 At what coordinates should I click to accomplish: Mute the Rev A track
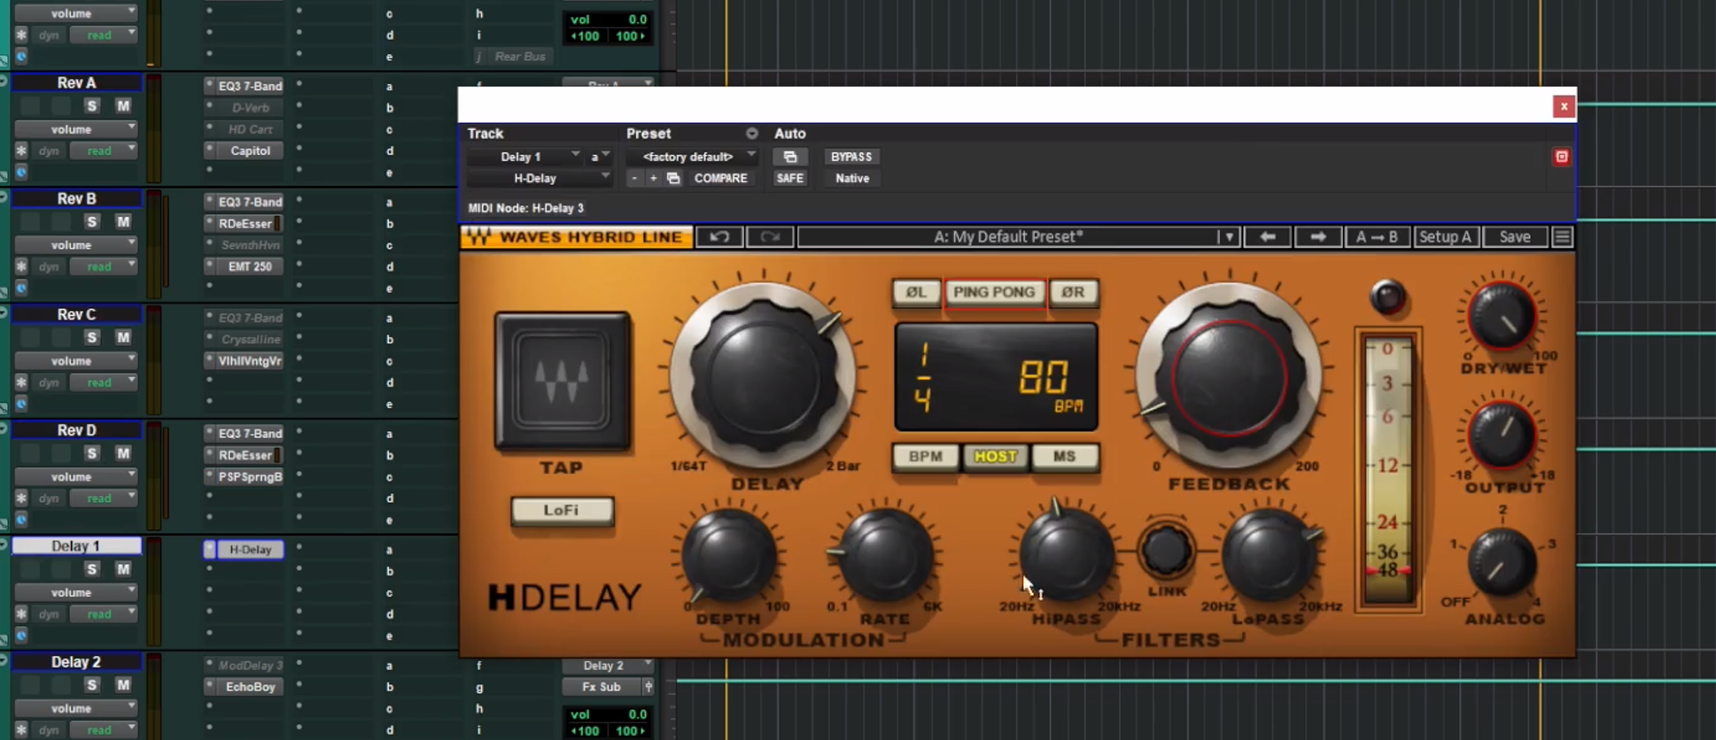click(x=123, y=106)
